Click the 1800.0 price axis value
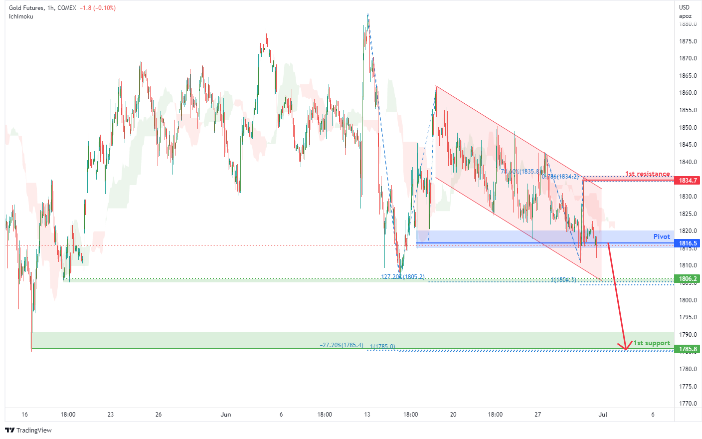This screenshot has height=439, width=702. (x=688, y=300)
